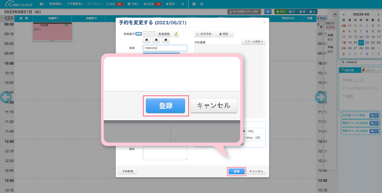This screenshot has width=382, height=193.
Task: Switch to the 当日メモ tab
Action: point(369,70)
